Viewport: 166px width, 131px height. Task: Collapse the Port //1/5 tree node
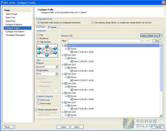click(x=63, y=83)
